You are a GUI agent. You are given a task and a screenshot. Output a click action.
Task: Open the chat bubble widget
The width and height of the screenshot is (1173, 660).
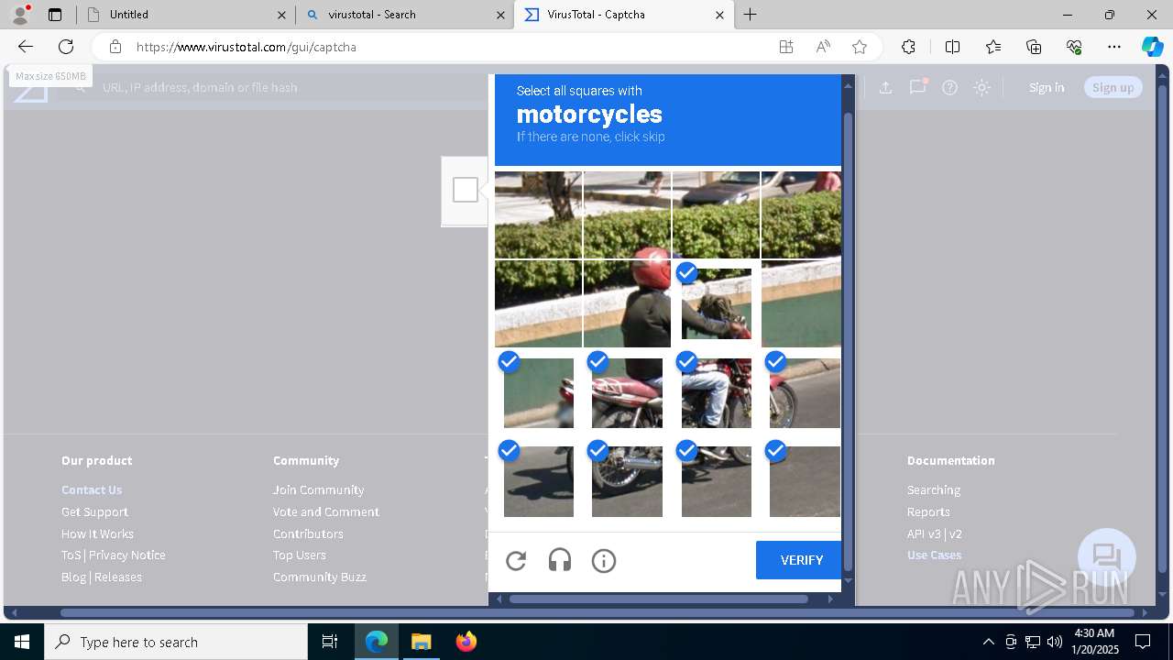[1107, 557]
